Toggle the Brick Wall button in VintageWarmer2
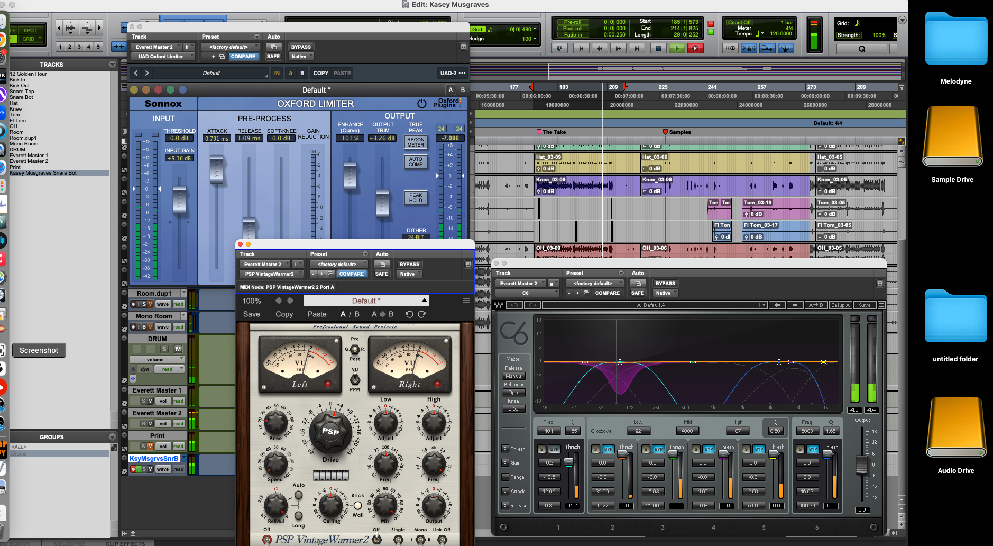Viewport: 993px width, 546px height. point(358,505)
